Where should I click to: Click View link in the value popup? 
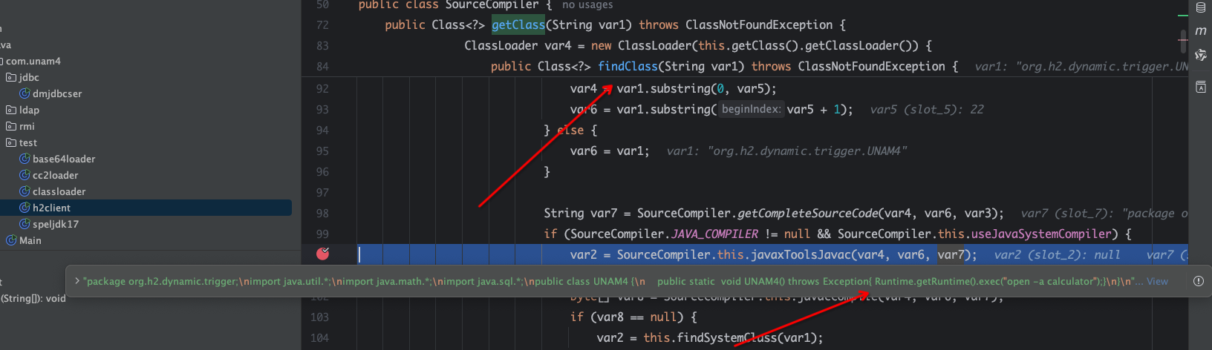tap(1157, 281)
